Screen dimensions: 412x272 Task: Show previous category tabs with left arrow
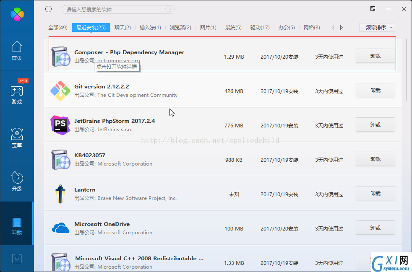pyautogui.click(x=332, y=28)
